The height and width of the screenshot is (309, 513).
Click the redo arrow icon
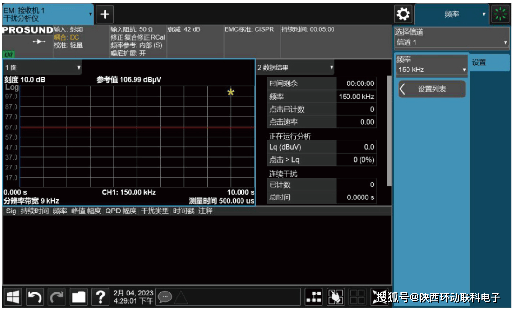click(x=57, y=297)
